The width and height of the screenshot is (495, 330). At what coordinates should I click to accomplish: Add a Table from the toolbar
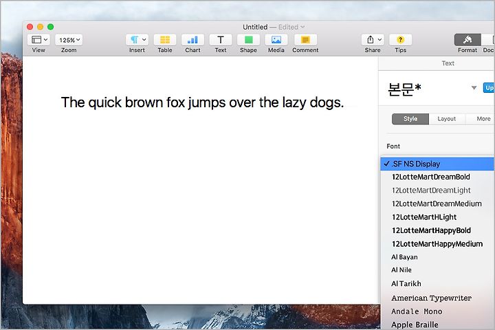coord(165,40)
